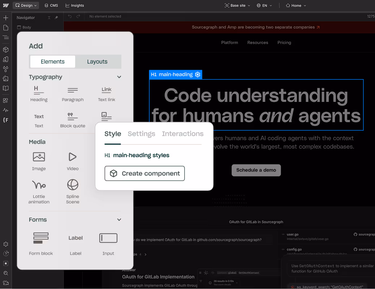Open the search magnifier icon
The width and height of the screenshot is (375, 289).
[x=6, y=273]
